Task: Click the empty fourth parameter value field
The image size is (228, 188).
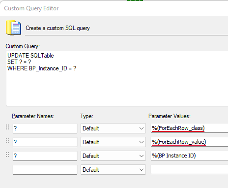Action: coord(189,169)
